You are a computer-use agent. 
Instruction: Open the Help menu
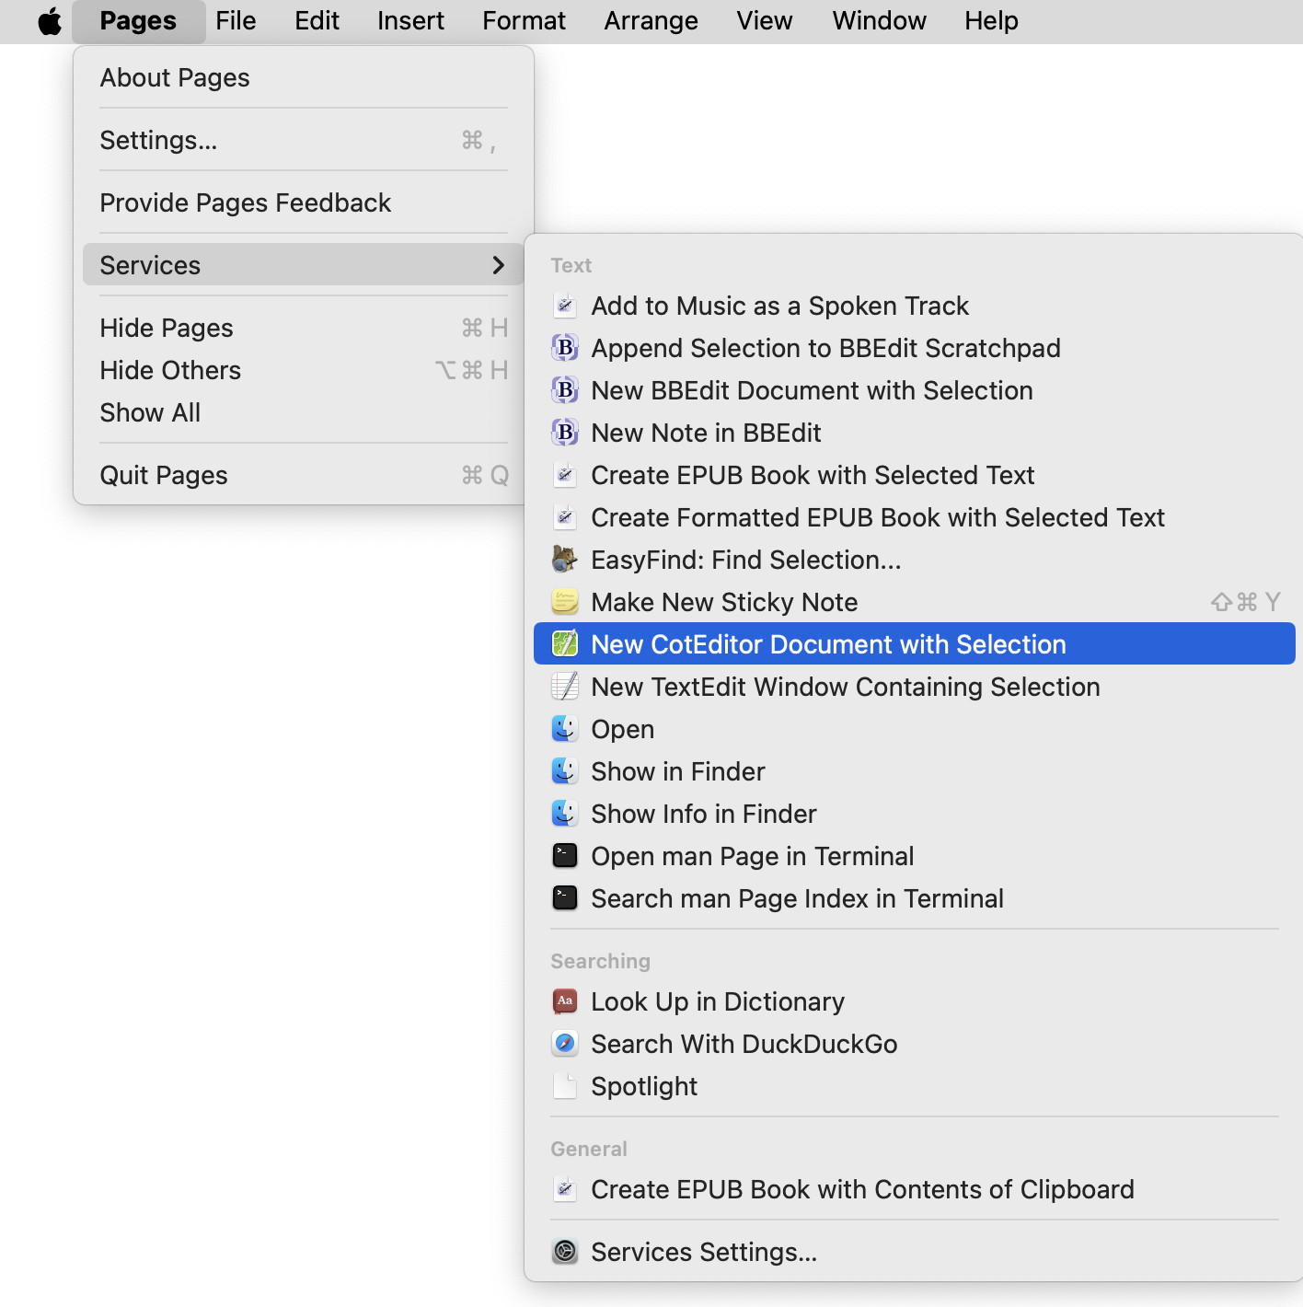[991, 21]
